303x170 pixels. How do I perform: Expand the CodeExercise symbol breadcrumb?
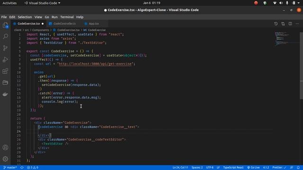coord(95,30)
